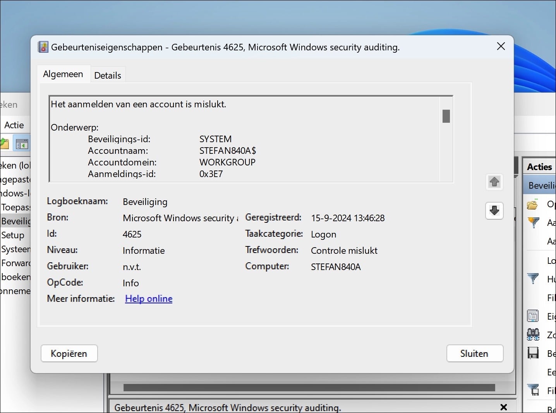Click the up-folder icon in toolbar

tap(4, 144)
